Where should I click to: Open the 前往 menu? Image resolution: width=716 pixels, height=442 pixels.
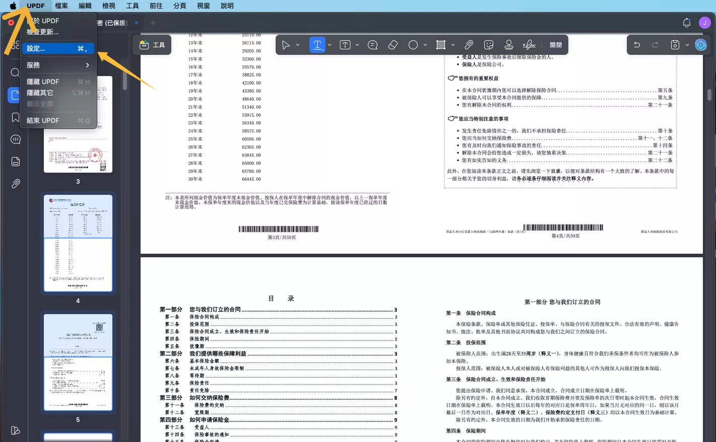pyautogui.click(x=156, y=6)
